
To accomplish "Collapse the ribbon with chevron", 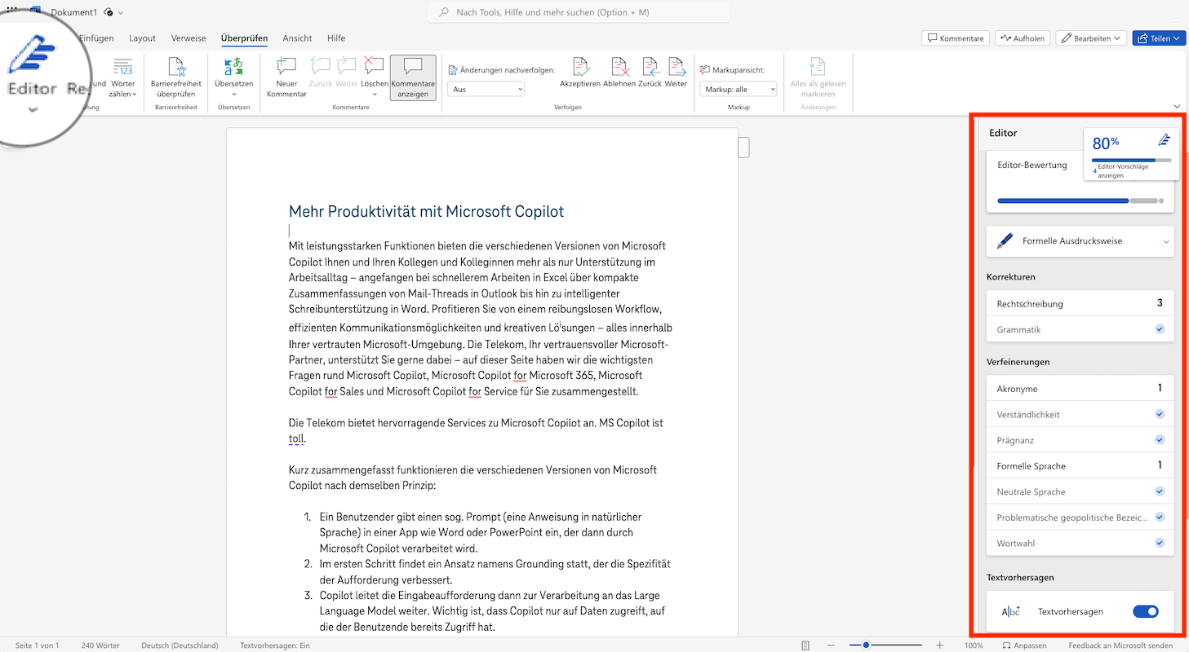I will [x=1177, y=107].
